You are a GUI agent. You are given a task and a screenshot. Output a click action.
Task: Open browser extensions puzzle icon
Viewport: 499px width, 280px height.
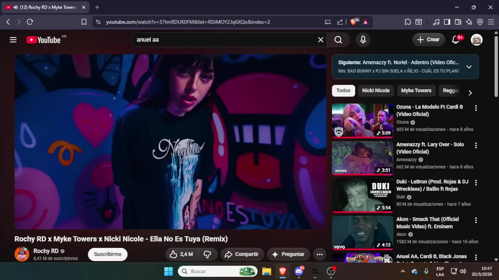tap(408, 22)
